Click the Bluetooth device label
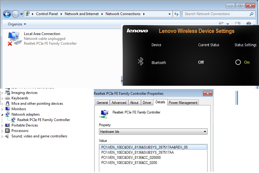 [159, 62]
